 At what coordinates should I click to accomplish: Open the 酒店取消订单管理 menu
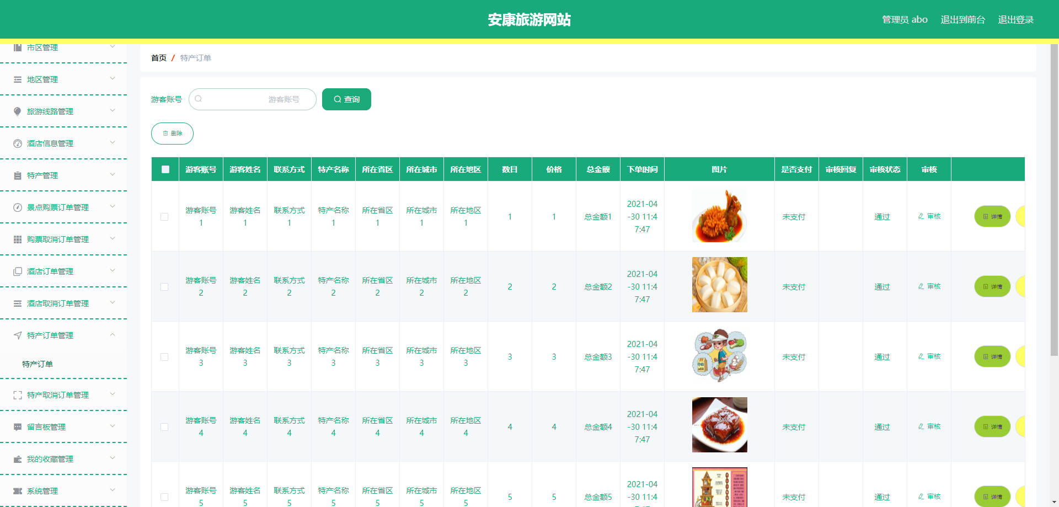tap(63, 303)
